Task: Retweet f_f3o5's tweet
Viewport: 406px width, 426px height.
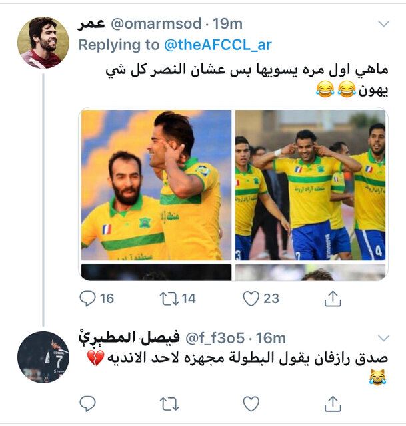Action: tap(169, 403)
